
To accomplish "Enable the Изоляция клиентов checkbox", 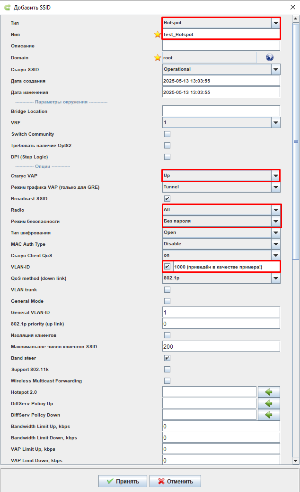I will pos(167,335).
